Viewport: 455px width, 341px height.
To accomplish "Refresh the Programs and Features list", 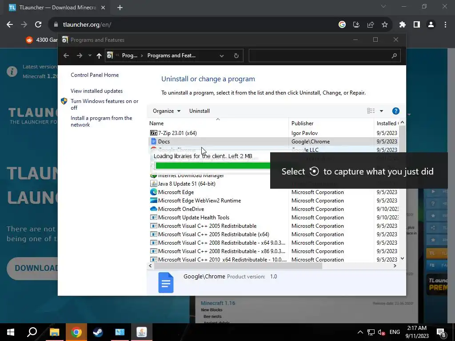I will tap(236, 56).
